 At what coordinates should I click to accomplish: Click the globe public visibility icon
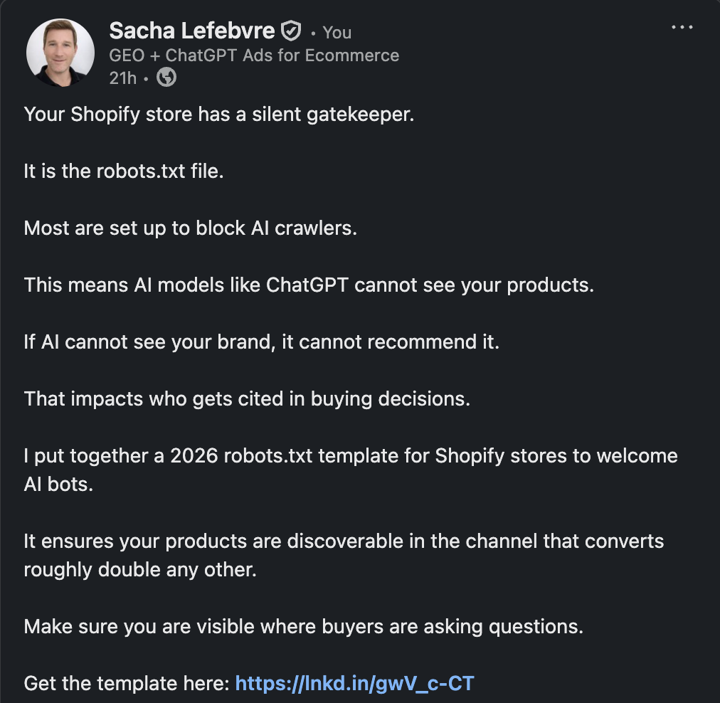coord(166,77)
